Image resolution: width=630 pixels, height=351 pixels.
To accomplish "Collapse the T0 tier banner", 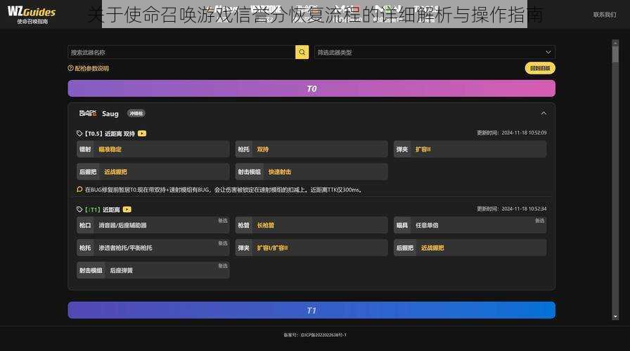I will (x=311, y=88).
